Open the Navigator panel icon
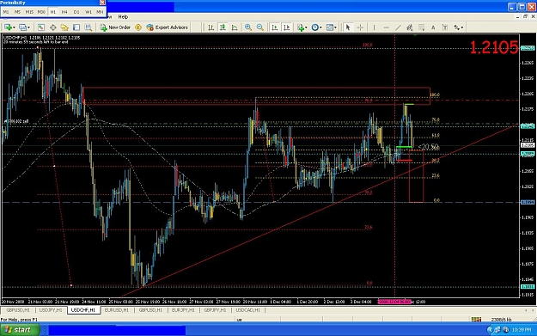 click(x=64, y=27)
